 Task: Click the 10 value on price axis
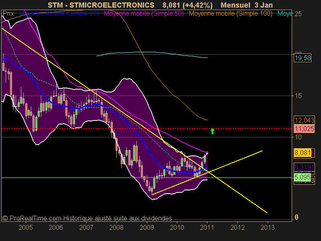click(x=298, y=137)
